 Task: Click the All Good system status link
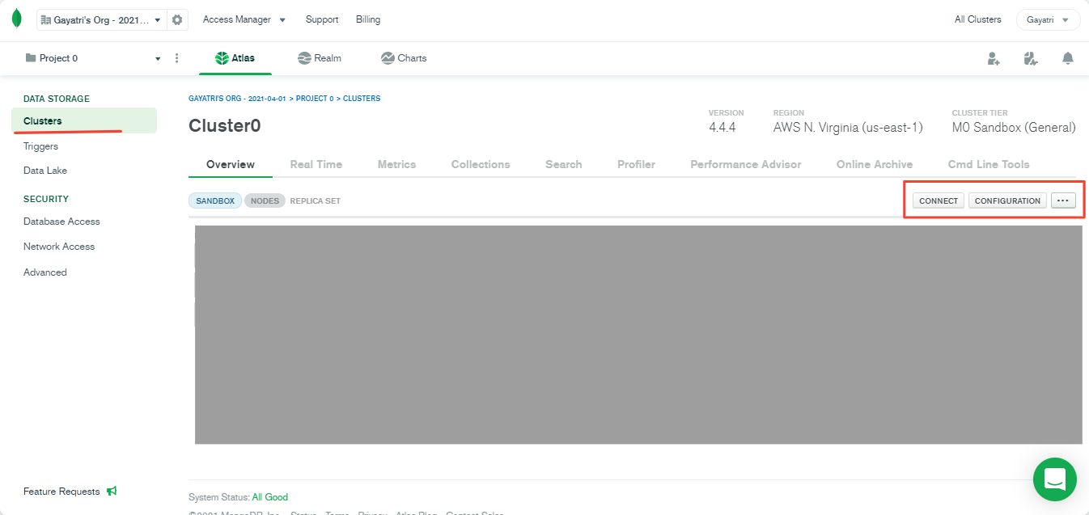[269, 497]
